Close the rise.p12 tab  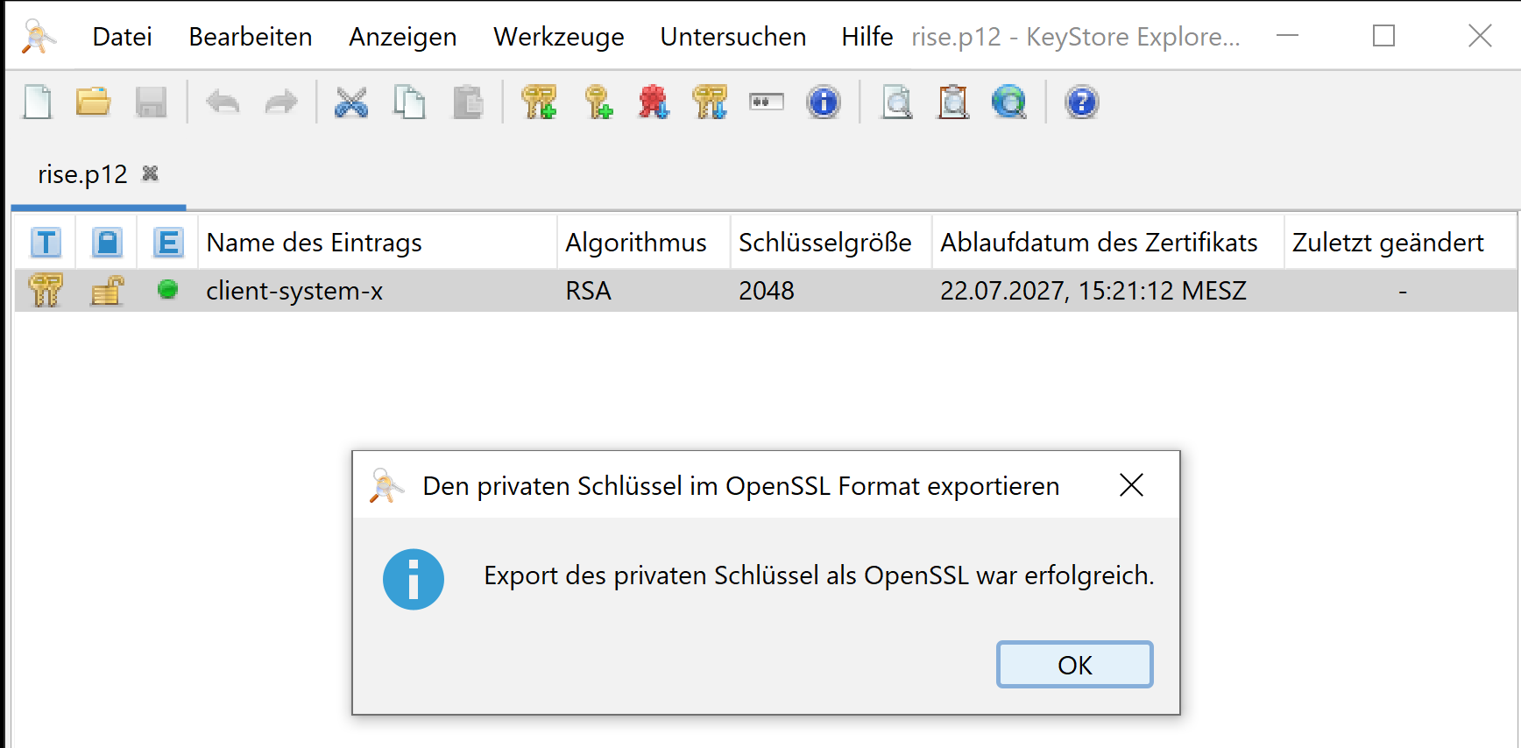(151, 173)
